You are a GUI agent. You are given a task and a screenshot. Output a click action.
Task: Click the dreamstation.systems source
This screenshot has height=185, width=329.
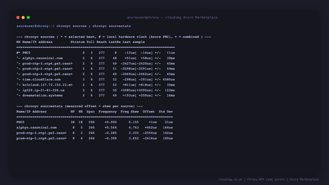pyautogui.click(x=42, y=95)
